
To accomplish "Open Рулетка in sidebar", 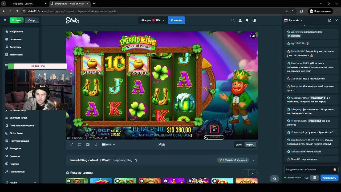I will click(21, 164).
